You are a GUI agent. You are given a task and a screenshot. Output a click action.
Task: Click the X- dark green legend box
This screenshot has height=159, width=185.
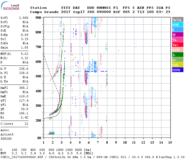177,55
